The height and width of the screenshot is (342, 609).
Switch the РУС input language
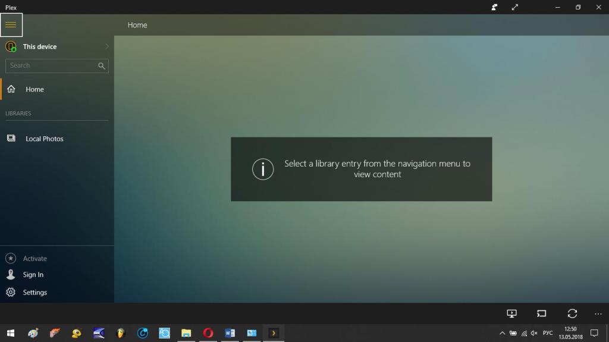[x=548, y=333]
